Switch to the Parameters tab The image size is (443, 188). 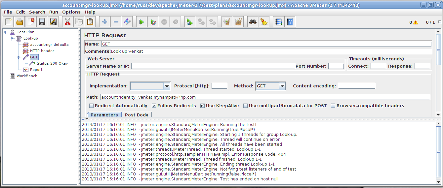click(104, 115)
